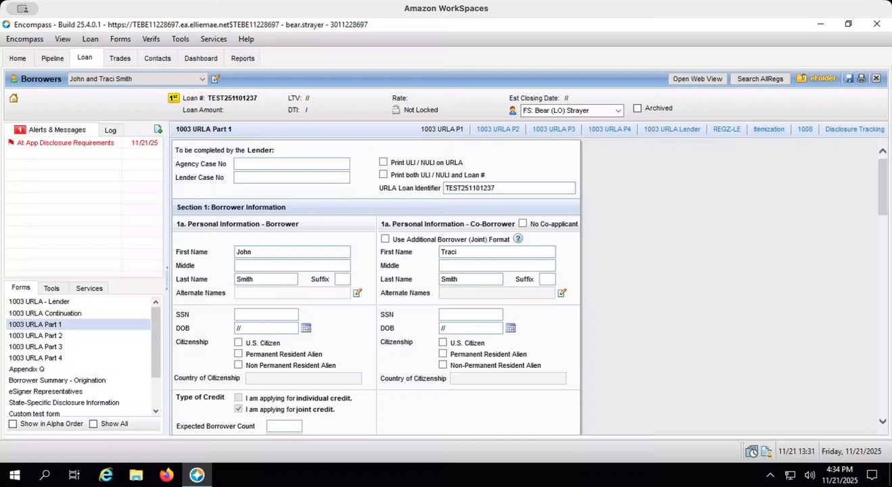
Task: Click the 1st lien badge icon
Action: [x=173, y=98]
